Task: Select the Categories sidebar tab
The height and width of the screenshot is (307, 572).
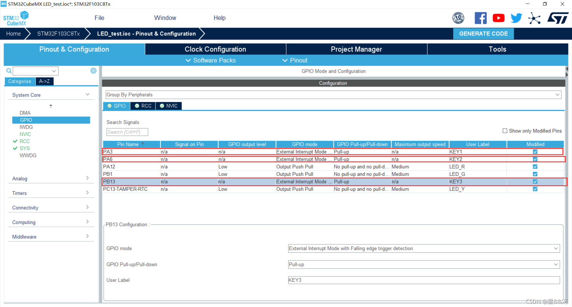Action: click(x=20, y=81)
